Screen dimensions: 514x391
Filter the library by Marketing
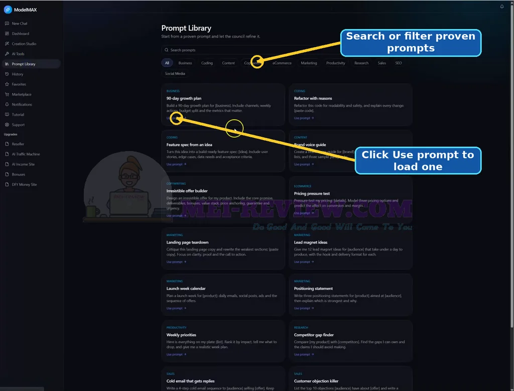(309, 63)
